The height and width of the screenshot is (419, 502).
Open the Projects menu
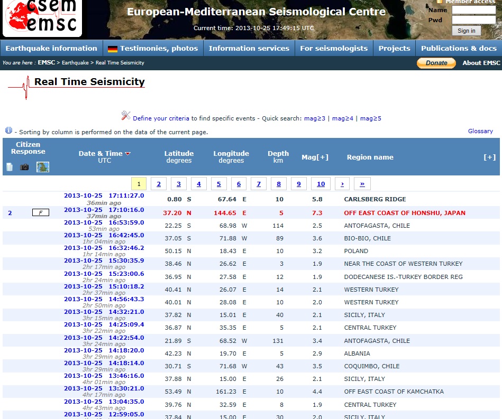[x=395, y=48]
